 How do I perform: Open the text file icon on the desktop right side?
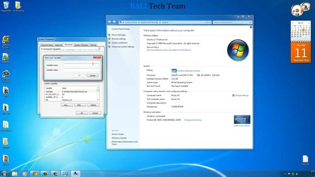(305, 160)
